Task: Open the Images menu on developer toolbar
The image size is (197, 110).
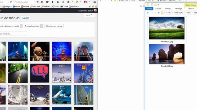Action: click(x=7, y=6)
